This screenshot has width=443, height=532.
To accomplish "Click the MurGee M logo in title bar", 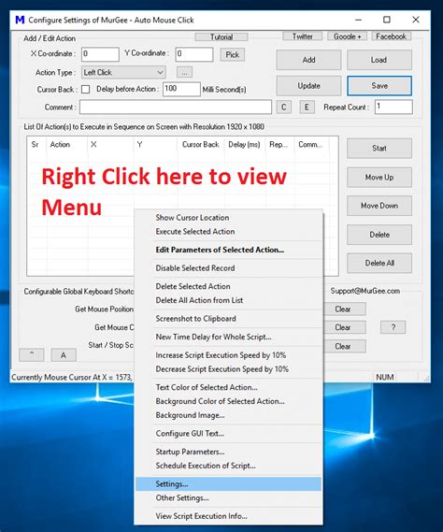I will click(20, 20).
